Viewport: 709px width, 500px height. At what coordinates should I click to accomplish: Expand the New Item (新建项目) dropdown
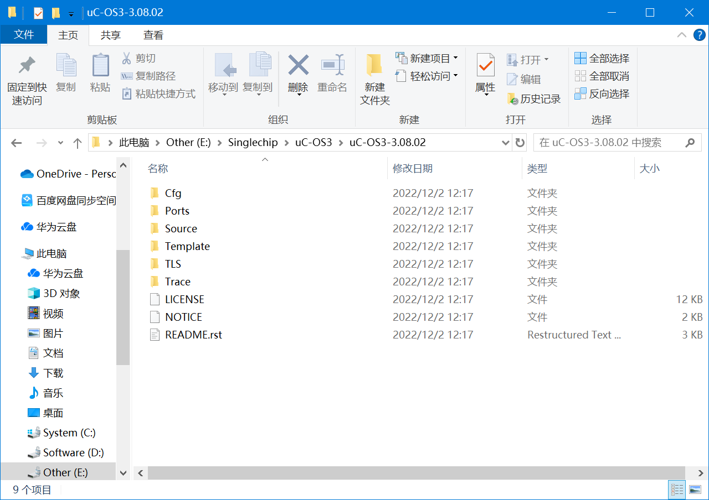(455, 58)
